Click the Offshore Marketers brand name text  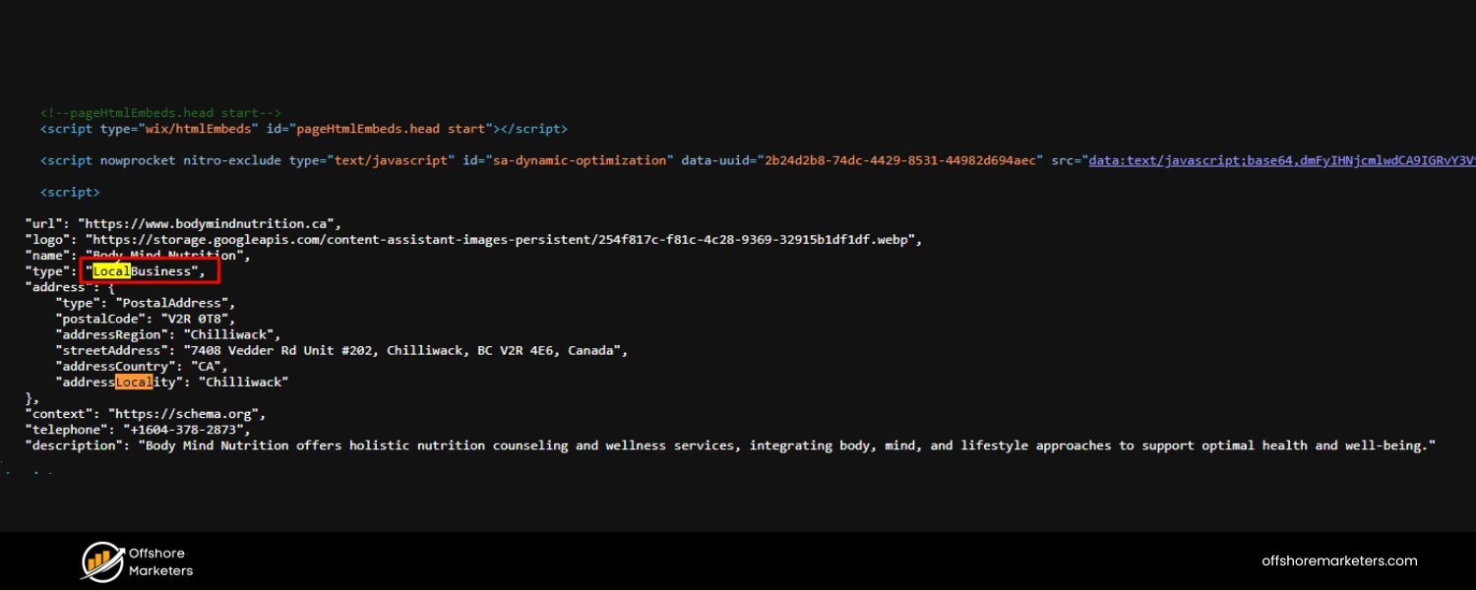[160, 561]
